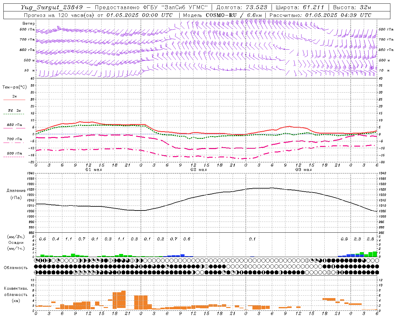The height and width of the screenshot is (316, 395).
Task: Click the Широта: 61.211 header field
Action: coord(300,7)
